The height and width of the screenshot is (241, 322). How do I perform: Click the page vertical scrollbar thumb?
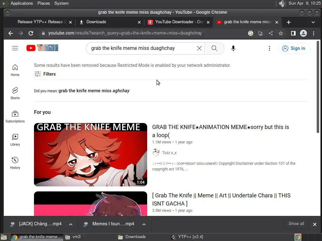tap(318, 87)
